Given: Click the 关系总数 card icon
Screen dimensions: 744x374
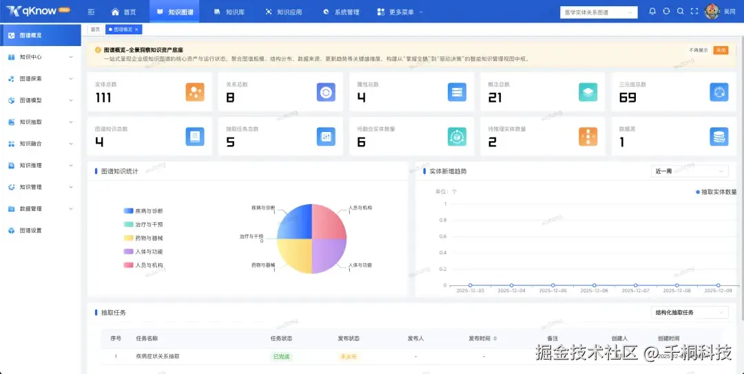Looking at the screenshot, I should 326,92.
